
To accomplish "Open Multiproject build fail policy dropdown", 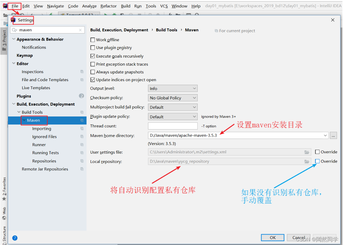I will pos(173,107).
